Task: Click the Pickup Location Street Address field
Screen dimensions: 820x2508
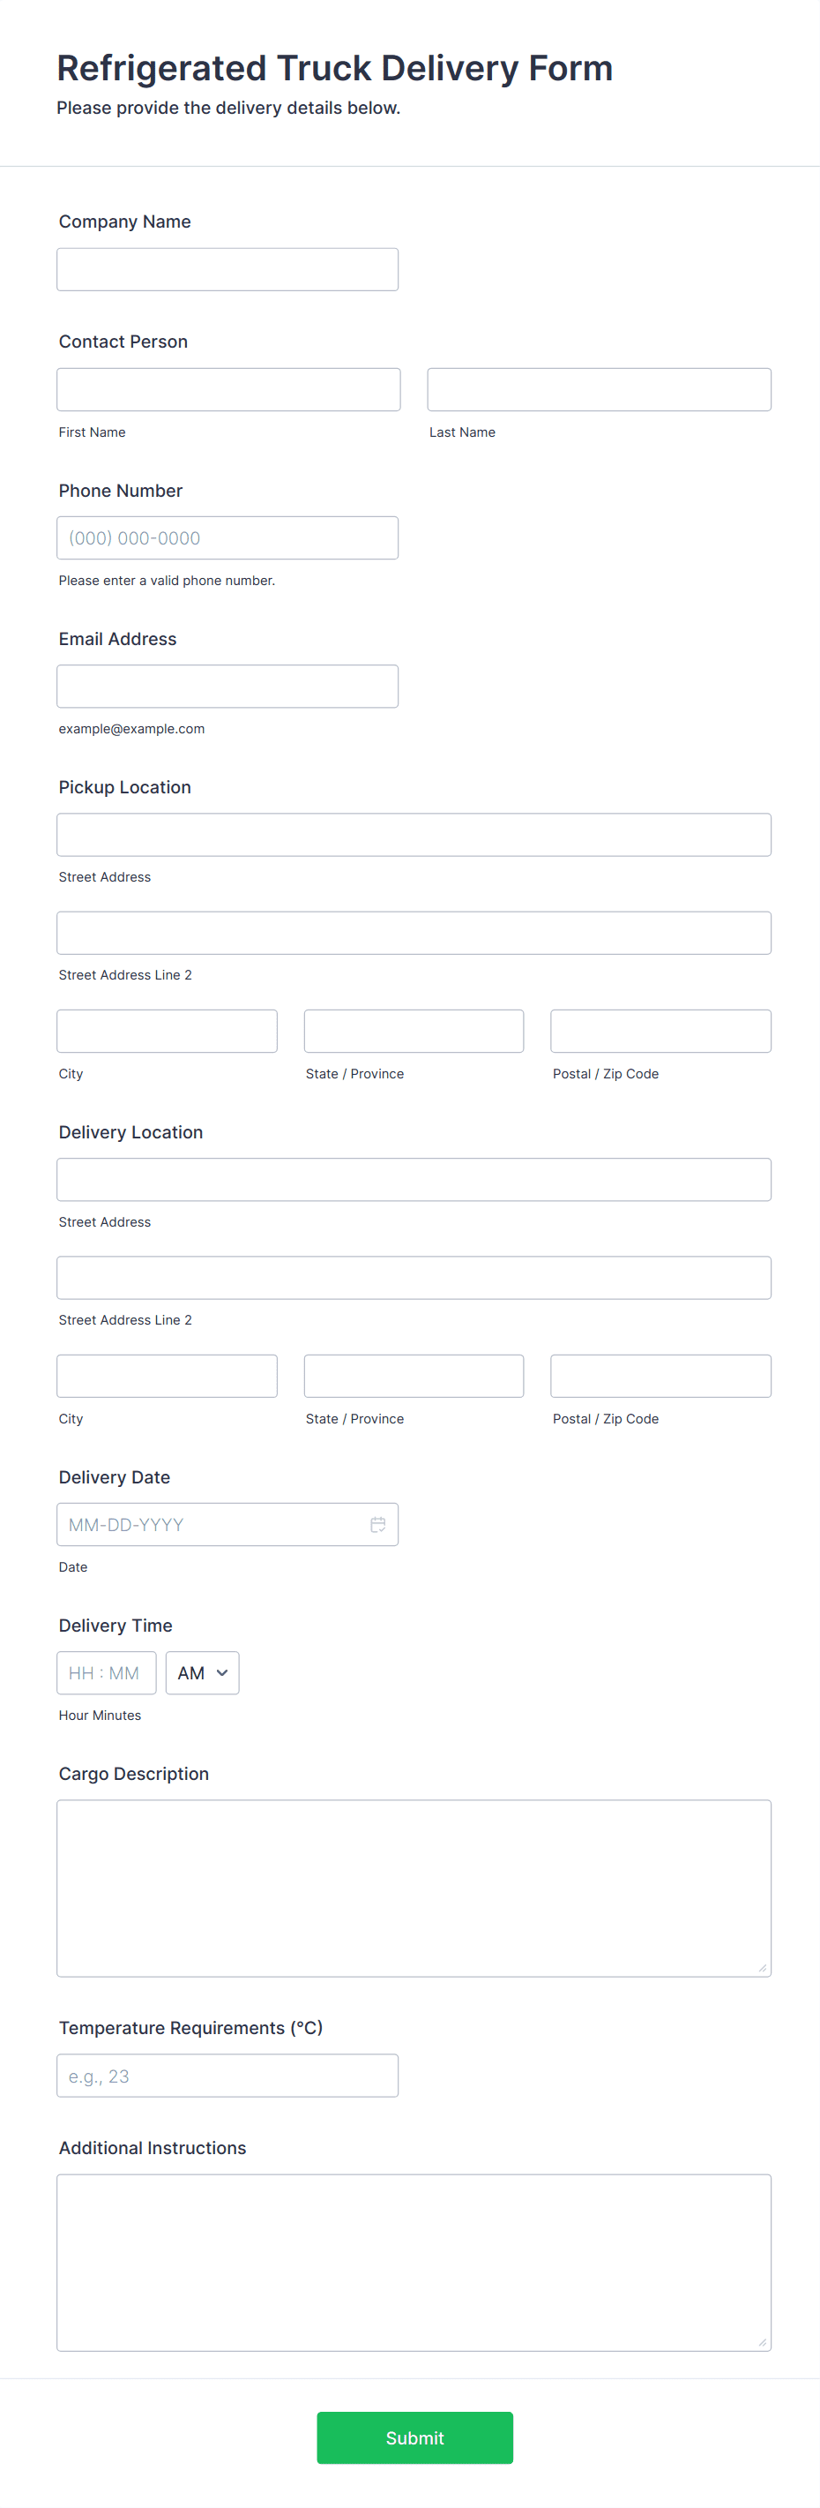Action: pos(414,834)
